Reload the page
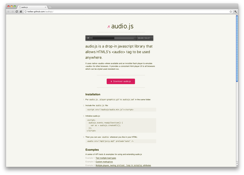The height and width of the screenshot is (175, 244). (x=17, y=12)
